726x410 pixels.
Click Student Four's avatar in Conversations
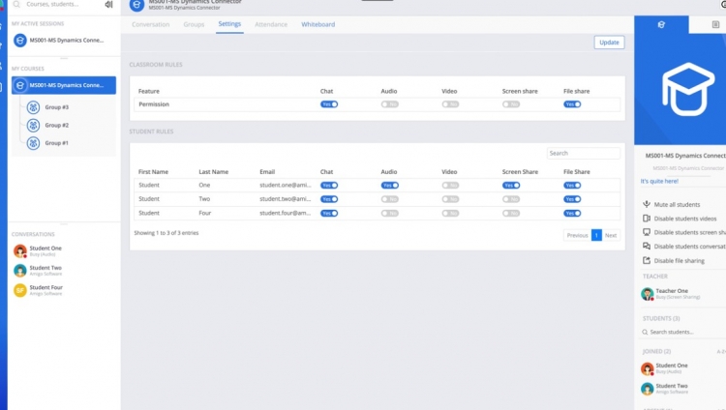click(x=19, y=290)
